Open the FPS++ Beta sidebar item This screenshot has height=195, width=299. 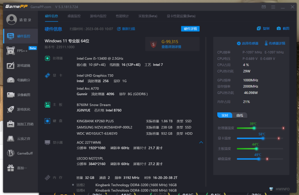(x=21, y=51)
